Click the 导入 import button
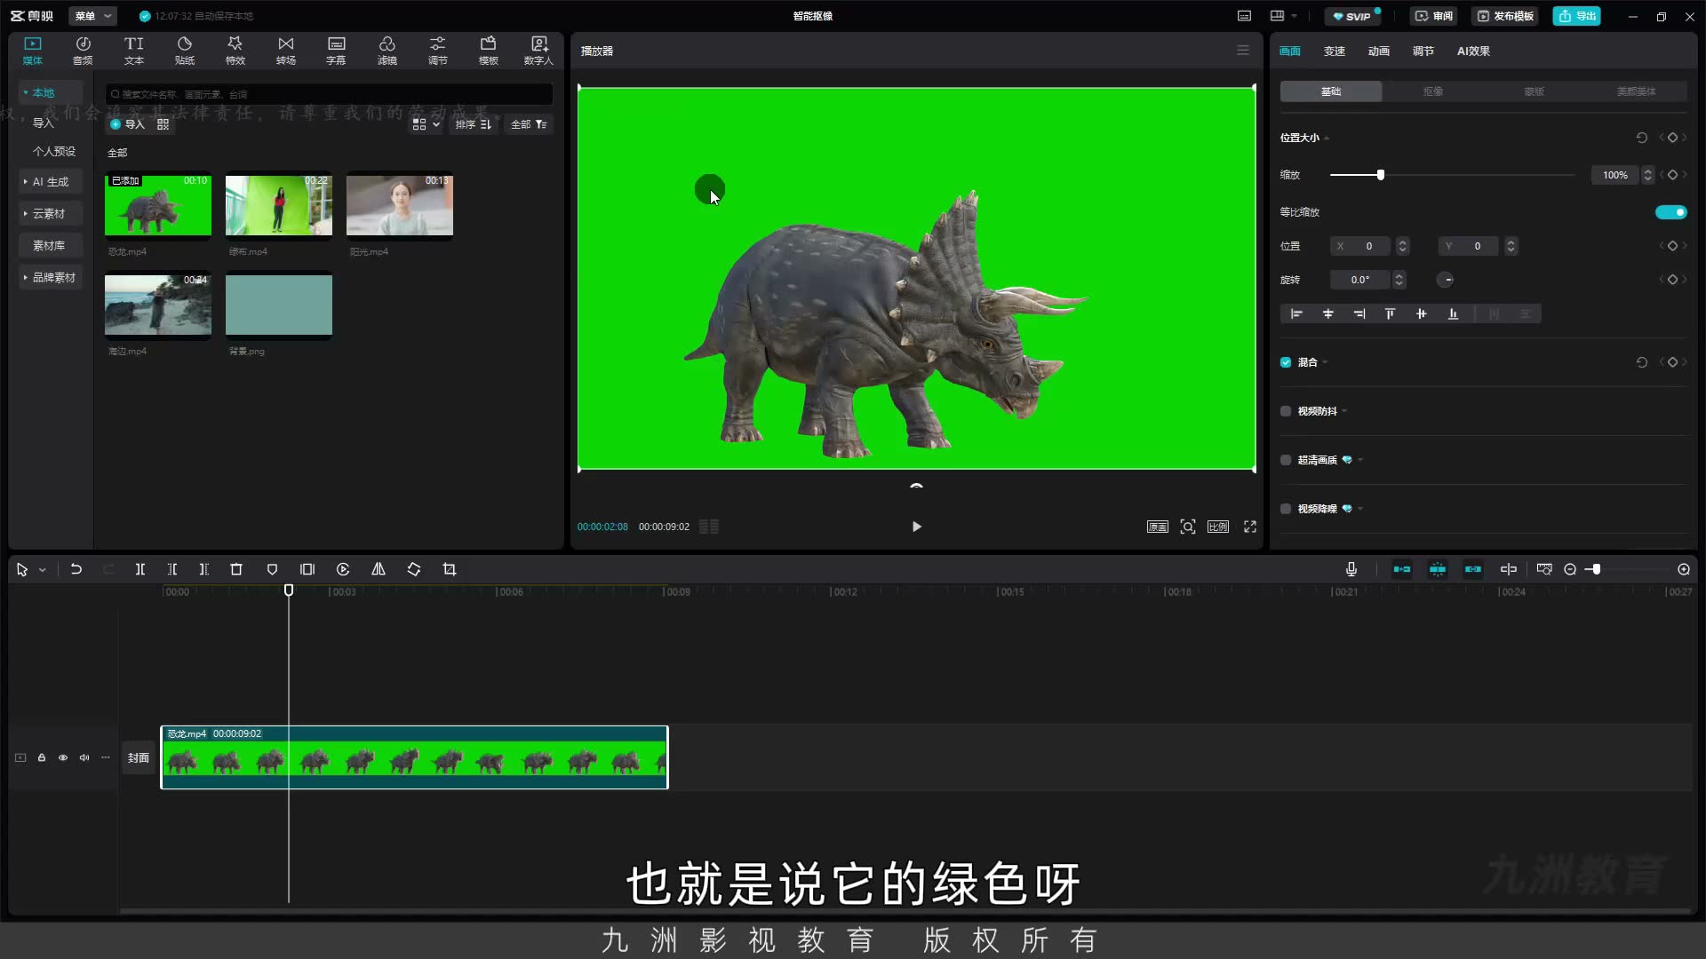This screenshot has height=959, width=1706. pyautogui.click(x=127, y=124)
